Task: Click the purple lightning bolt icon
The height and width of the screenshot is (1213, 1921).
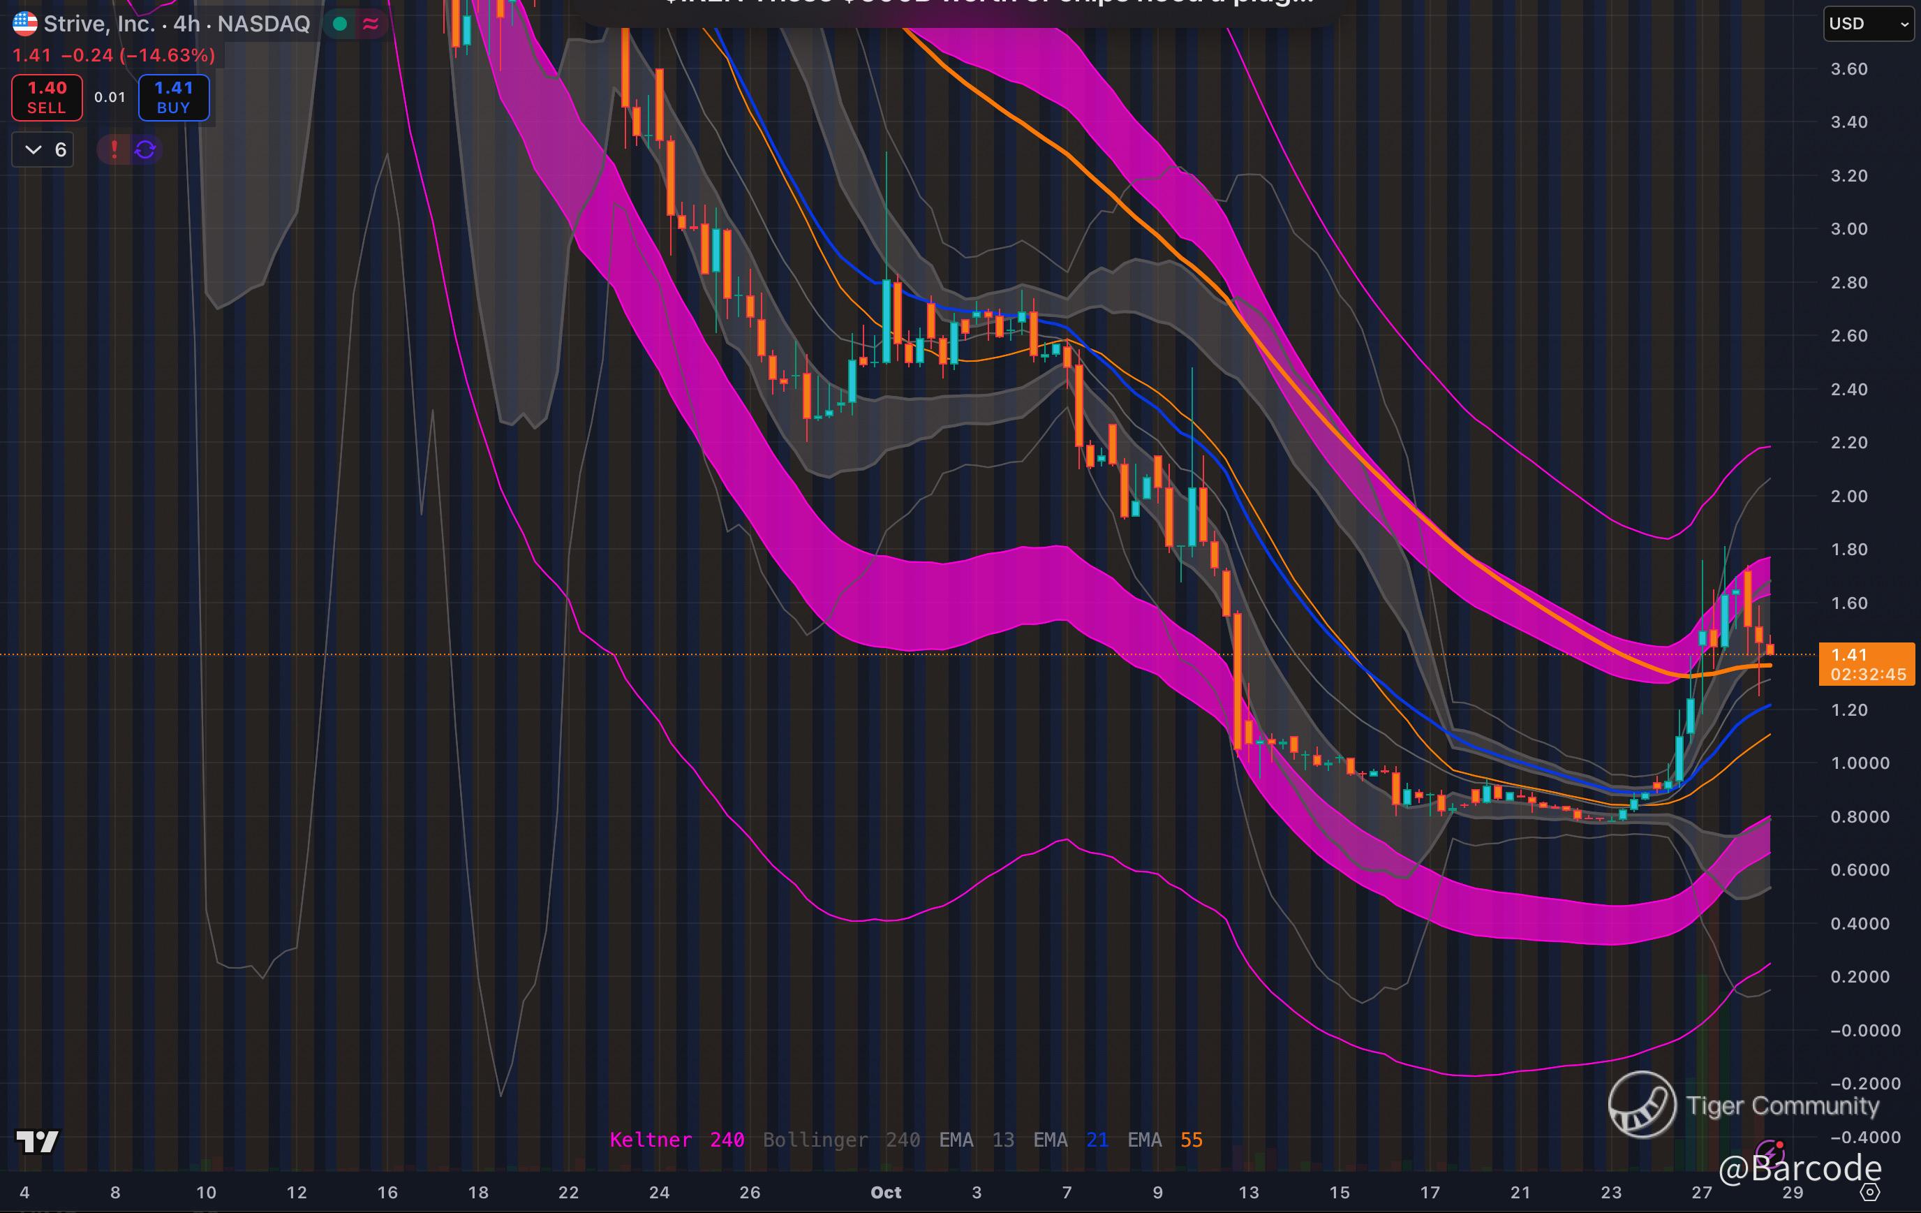Action: [x=1770, y=1153]
